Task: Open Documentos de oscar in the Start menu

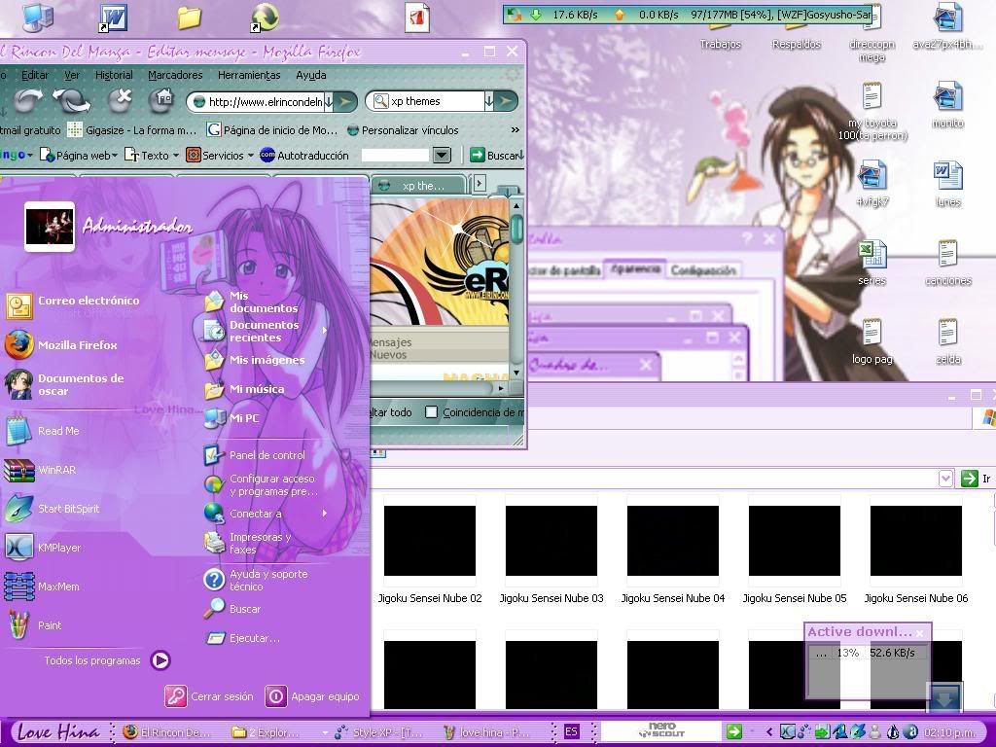Action: click(65, 384)
